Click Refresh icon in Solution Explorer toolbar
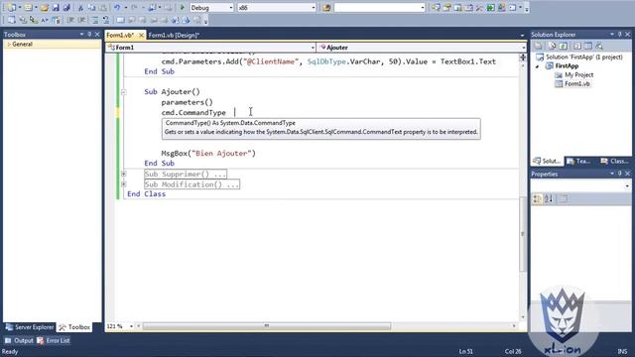Screen dimensions: 635x357 [563, 46]
